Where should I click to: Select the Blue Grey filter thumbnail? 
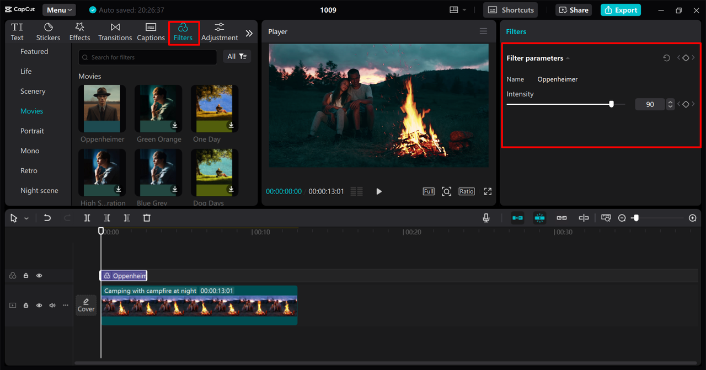pos(158,172)
